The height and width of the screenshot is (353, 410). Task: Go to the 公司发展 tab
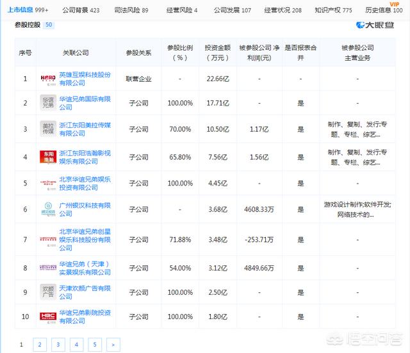(x=233, y=10)
